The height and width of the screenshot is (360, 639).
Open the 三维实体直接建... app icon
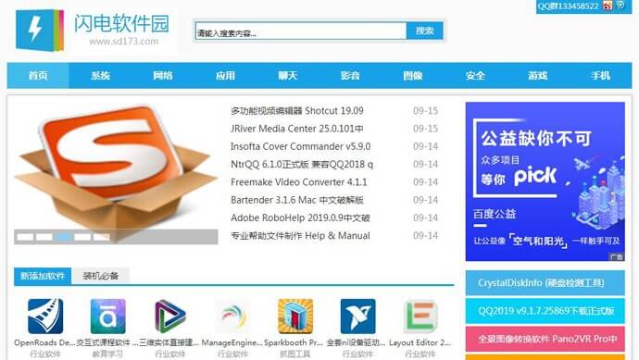[170, 316]
